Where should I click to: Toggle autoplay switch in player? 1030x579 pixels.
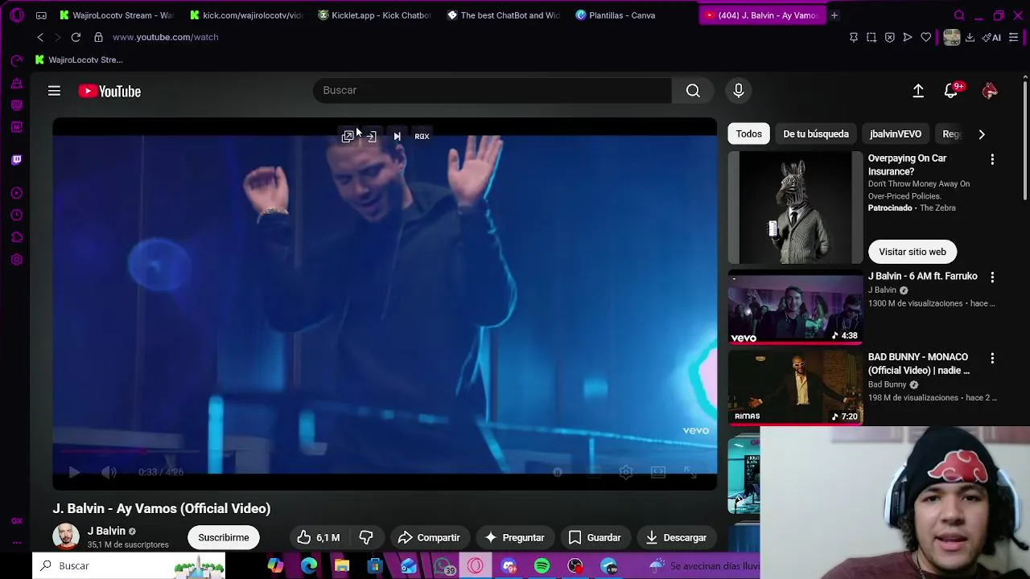click(x=558, y=473)
